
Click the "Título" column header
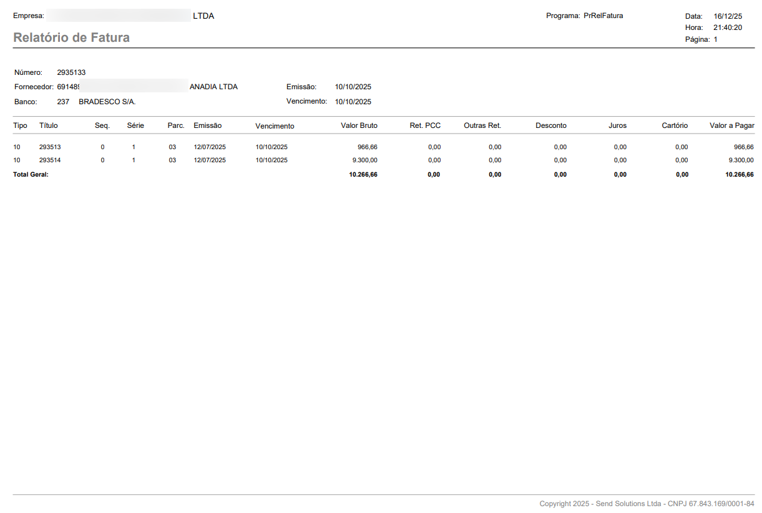click(48, 125)
